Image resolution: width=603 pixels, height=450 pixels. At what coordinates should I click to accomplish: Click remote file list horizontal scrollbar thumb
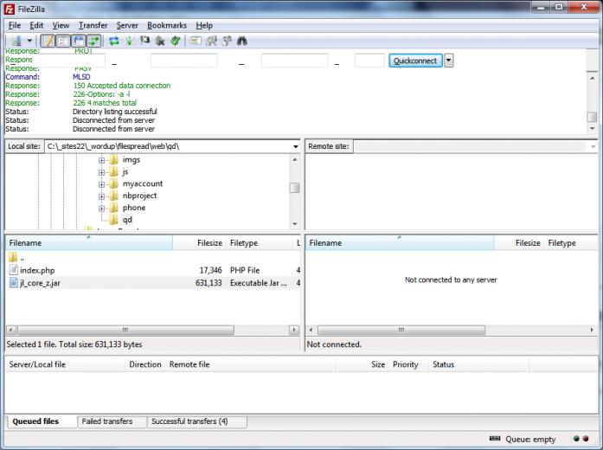[x=401, y=330]
